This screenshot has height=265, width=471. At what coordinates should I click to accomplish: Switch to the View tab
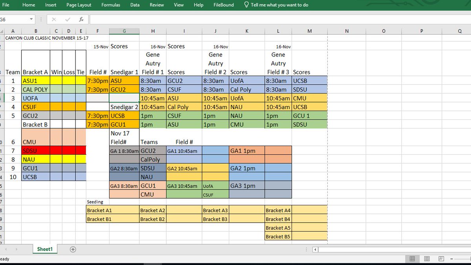point(179,5)
